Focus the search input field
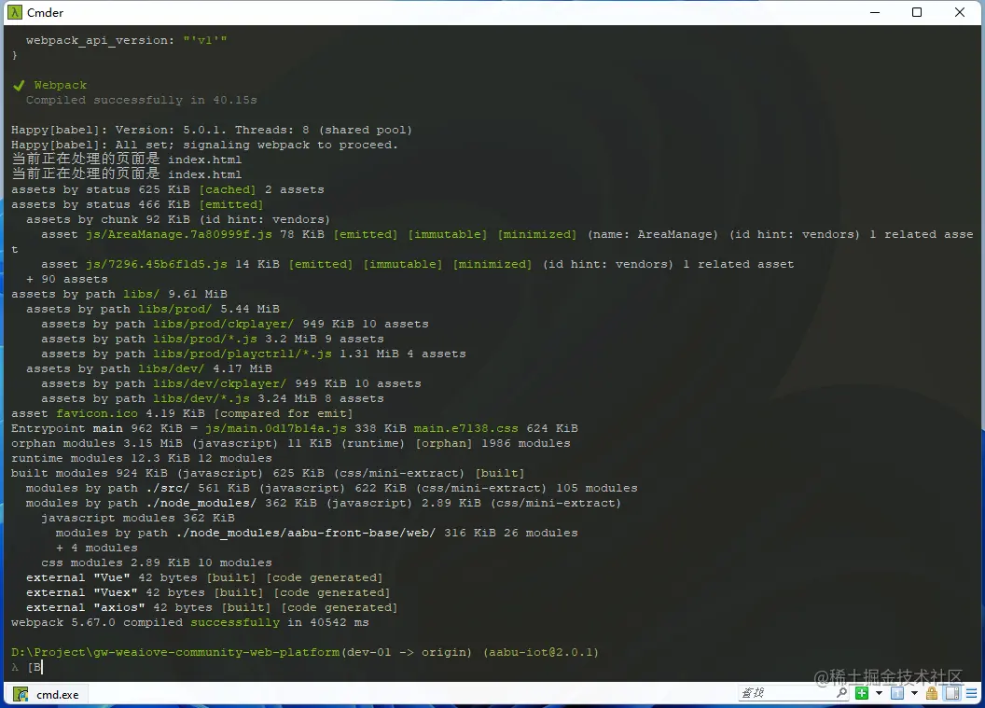This screenshot has height=708, width=985. [x=786, y=693]
